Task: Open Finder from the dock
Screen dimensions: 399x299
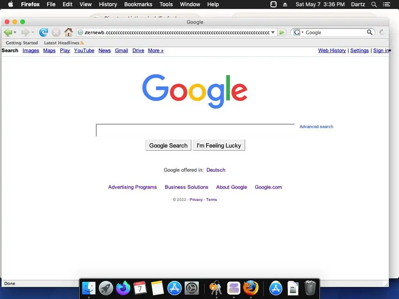Action: (x=88, y=288)
